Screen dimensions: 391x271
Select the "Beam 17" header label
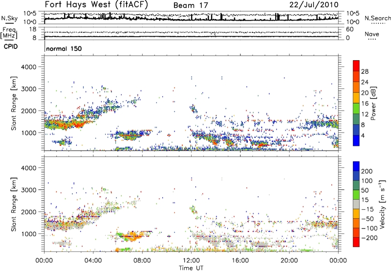[191, 5]
